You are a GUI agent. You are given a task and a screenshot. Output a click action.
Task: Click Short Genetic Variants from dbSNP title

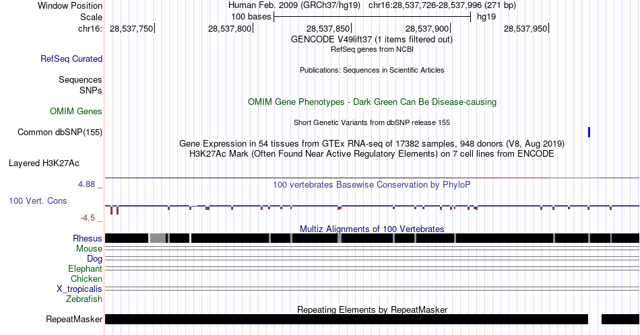[x=372, y=122]
